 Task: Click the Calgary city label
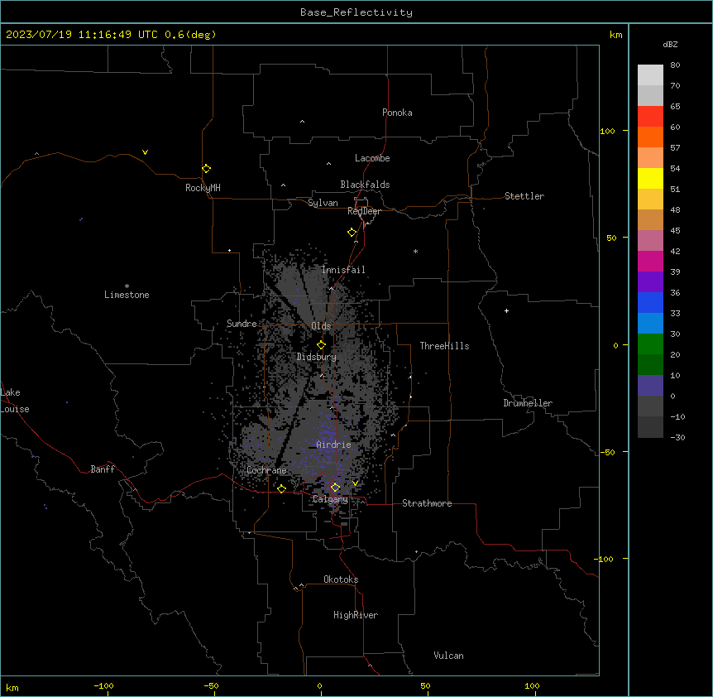[x=330, y=499]
